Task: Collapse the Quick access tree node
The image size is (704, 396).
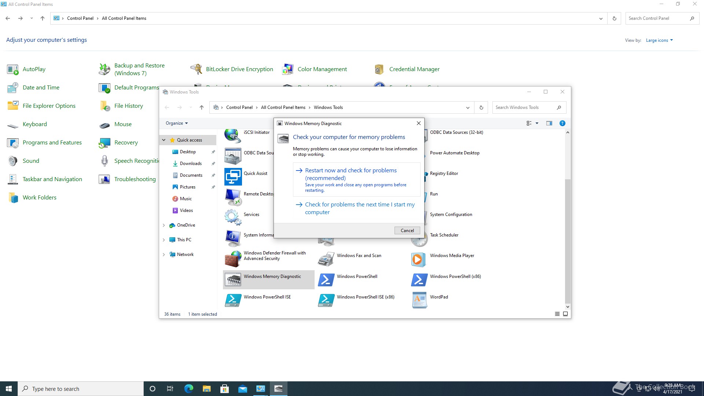Action: coord(164,140)
